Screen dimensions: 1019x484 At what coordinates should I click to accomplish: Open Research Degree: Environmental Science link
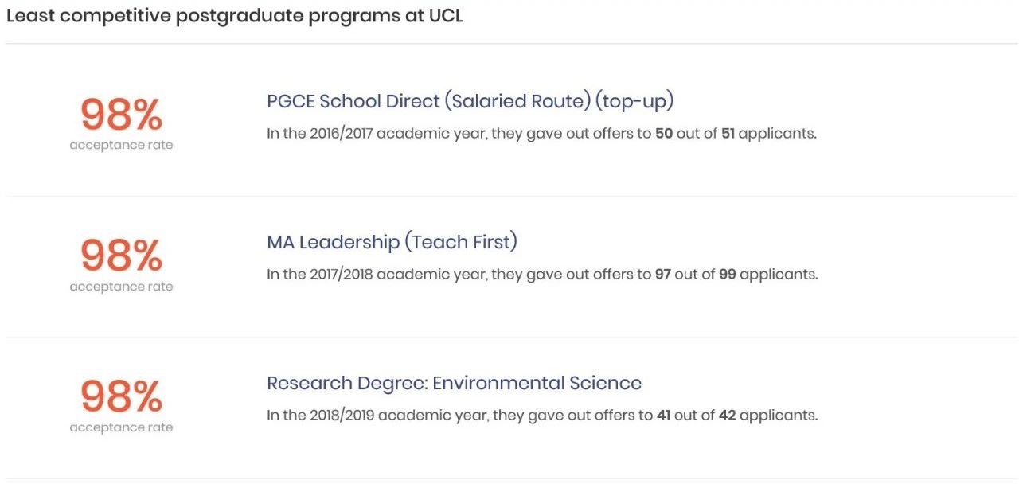454,383
